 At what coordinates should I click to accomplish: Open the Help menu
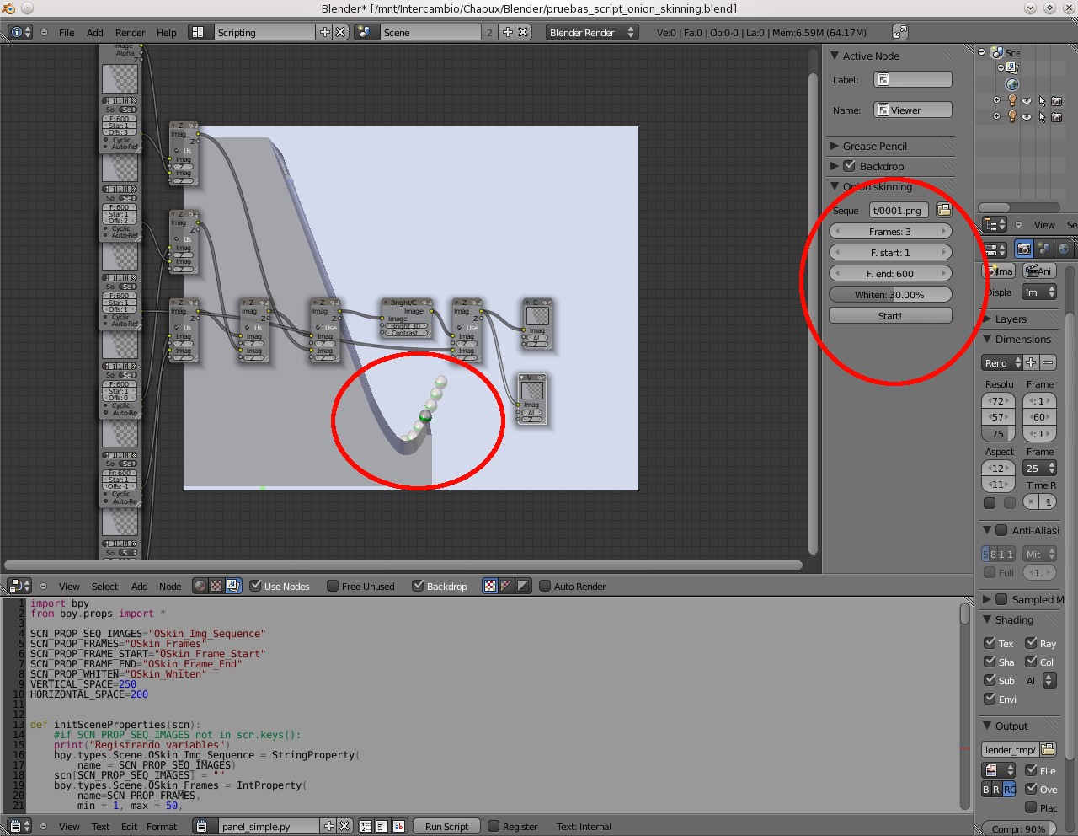click(x=167, y=33)
